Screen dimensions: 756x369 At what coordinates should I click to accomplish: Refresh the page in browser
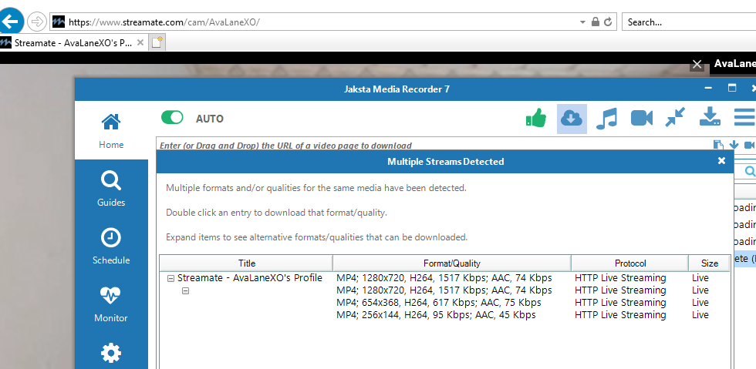click(x=608, y=22)
